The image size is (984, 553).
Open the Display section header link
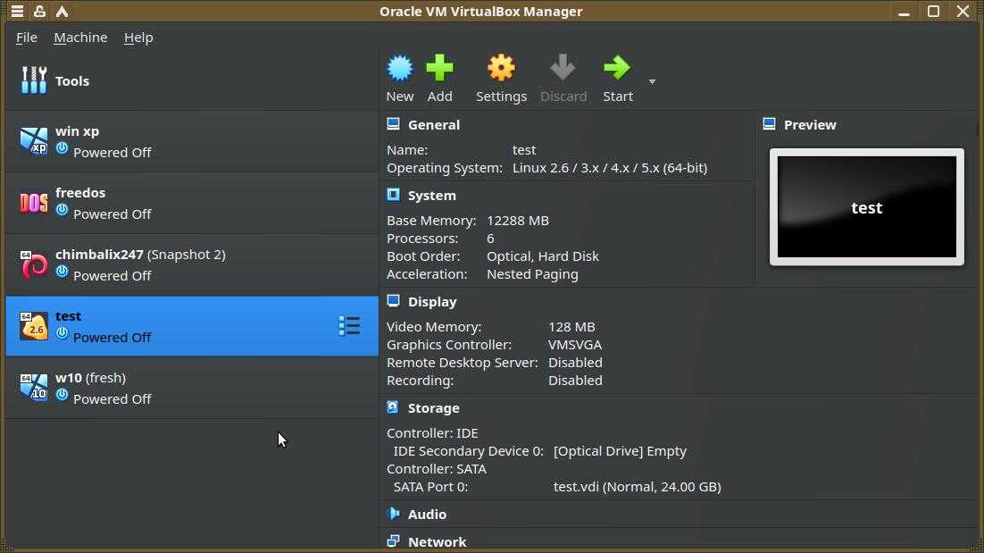[432, 302]
